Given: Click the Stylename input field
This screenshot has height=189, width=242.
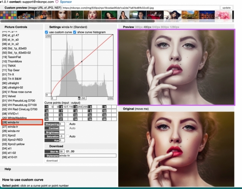Looking at the screenshot, I should coord(88,155).
